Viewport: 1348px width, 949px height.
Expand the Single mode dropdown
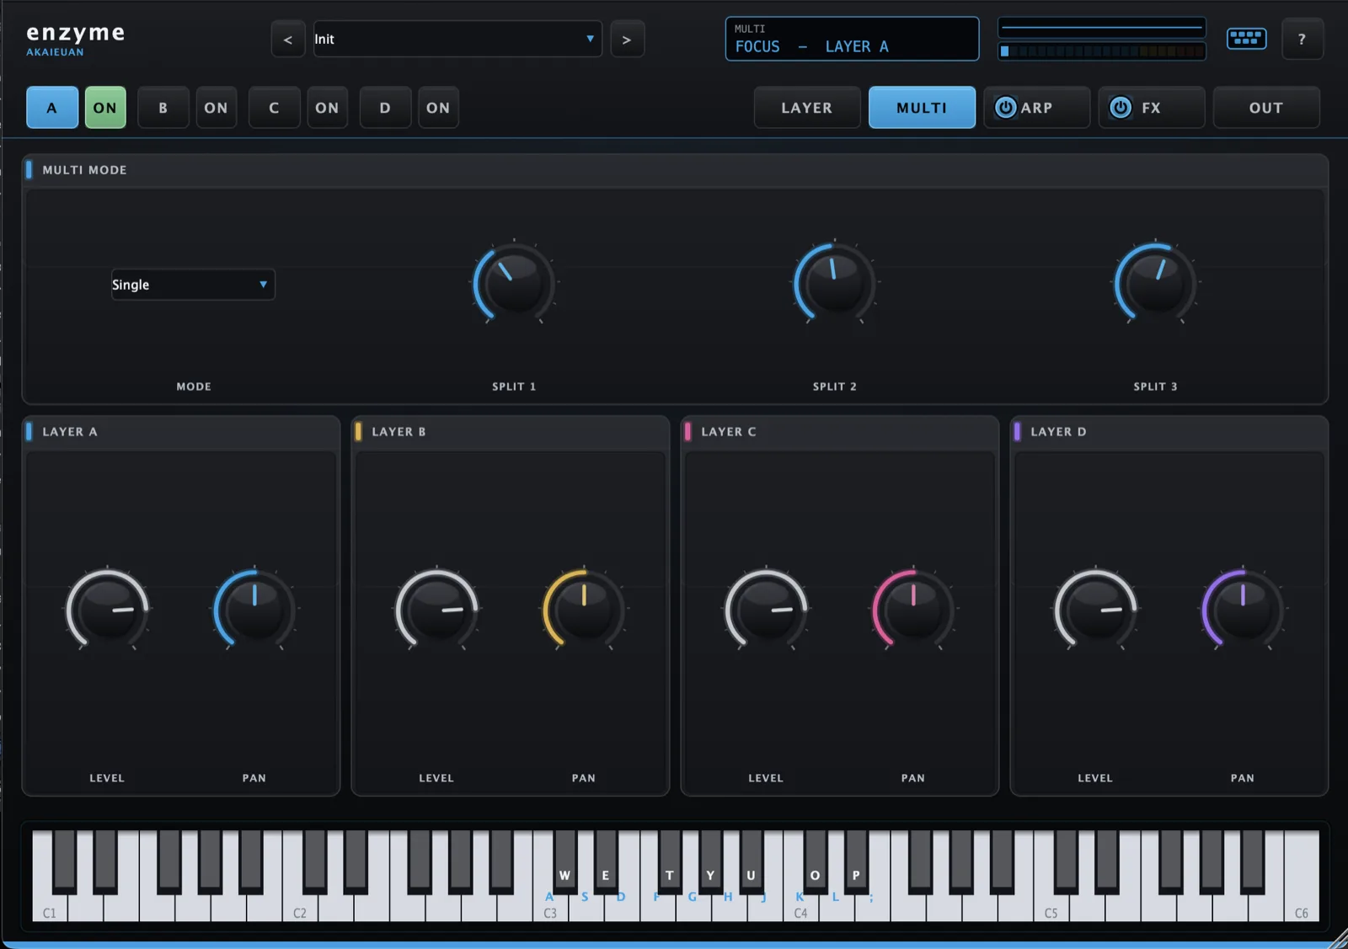[193, 285]
